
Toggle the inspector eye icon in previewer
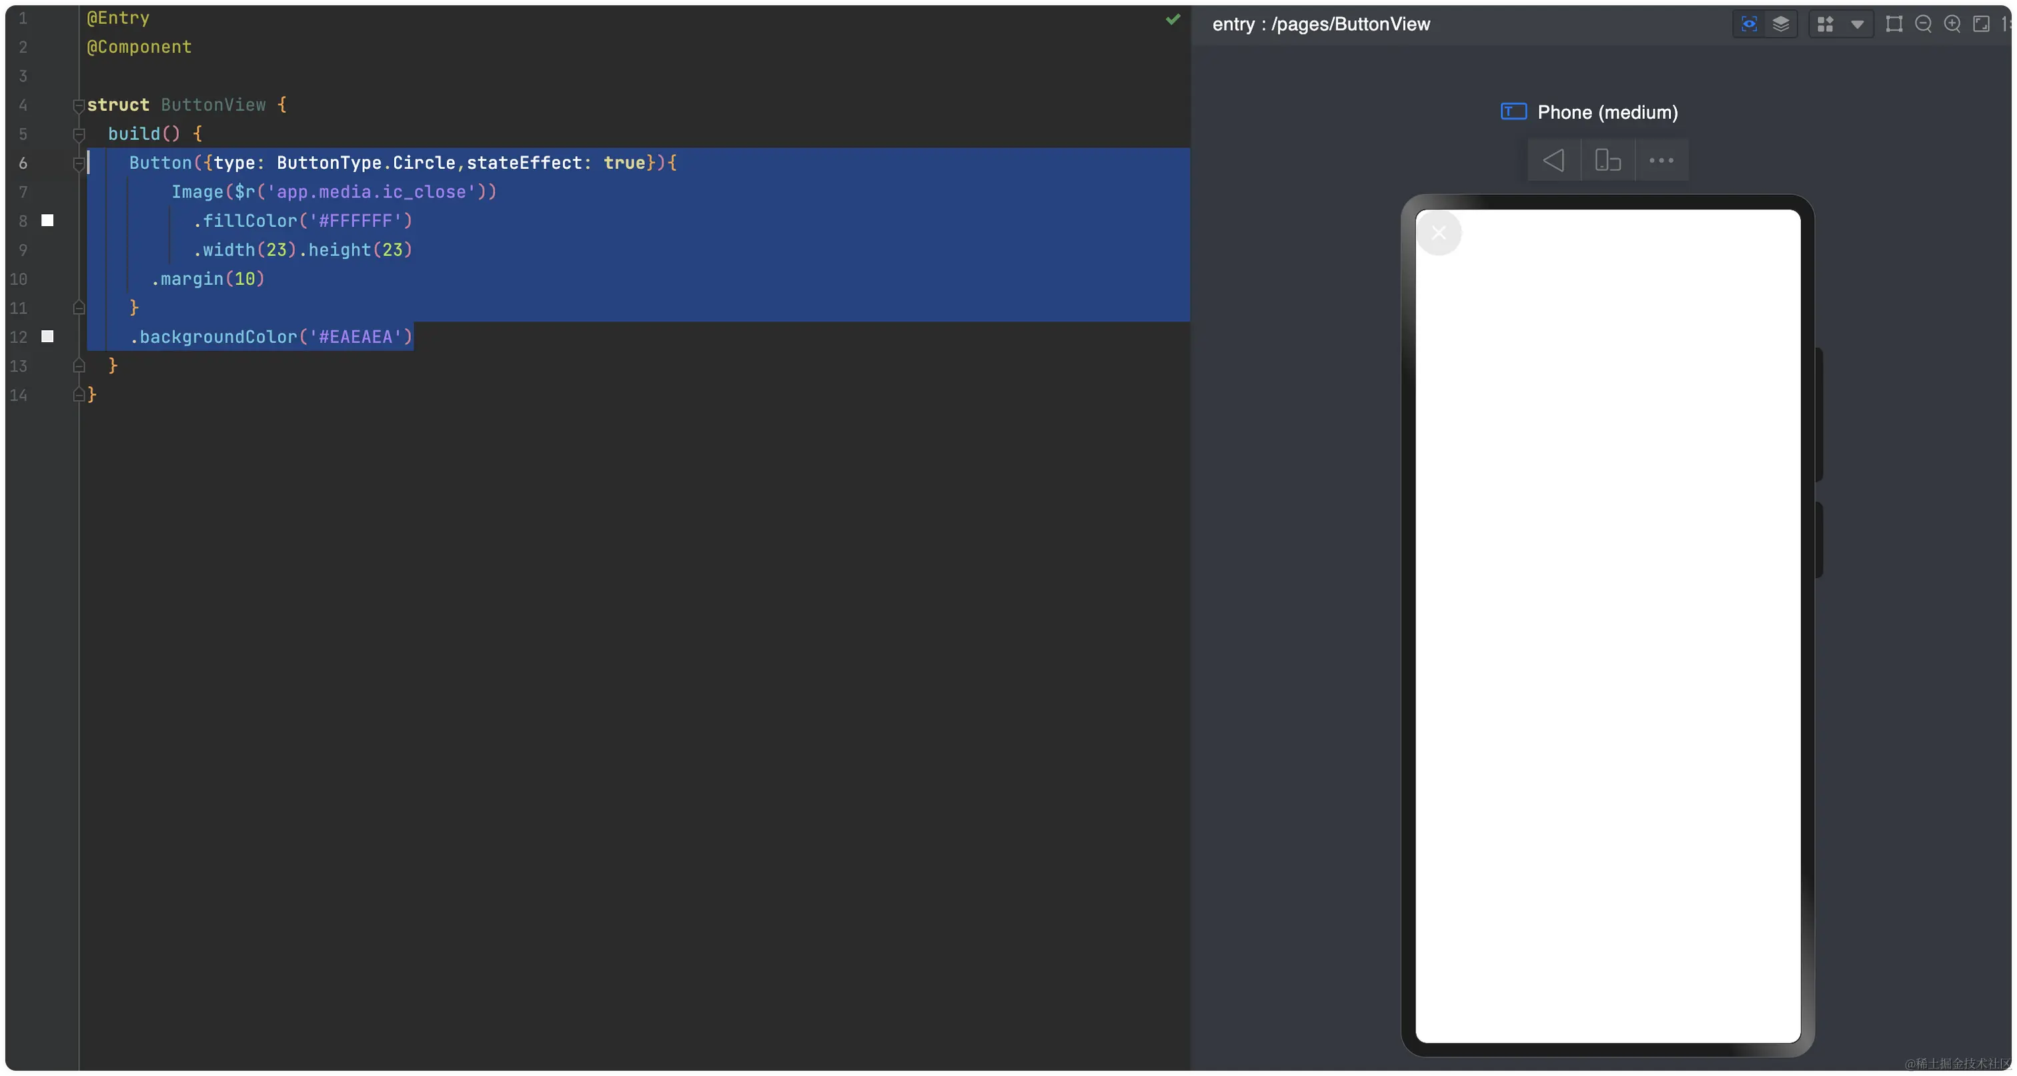pos(1748,24)
